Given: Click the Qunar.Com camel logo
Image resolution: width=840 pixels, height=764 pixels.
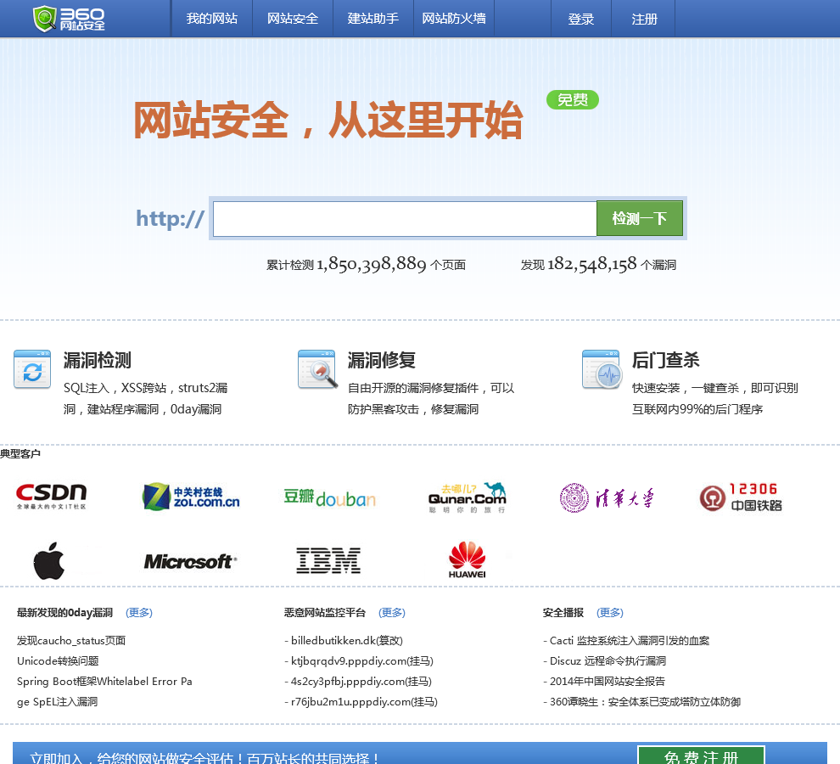Looking at the screenshot, I should coord(468,497).
